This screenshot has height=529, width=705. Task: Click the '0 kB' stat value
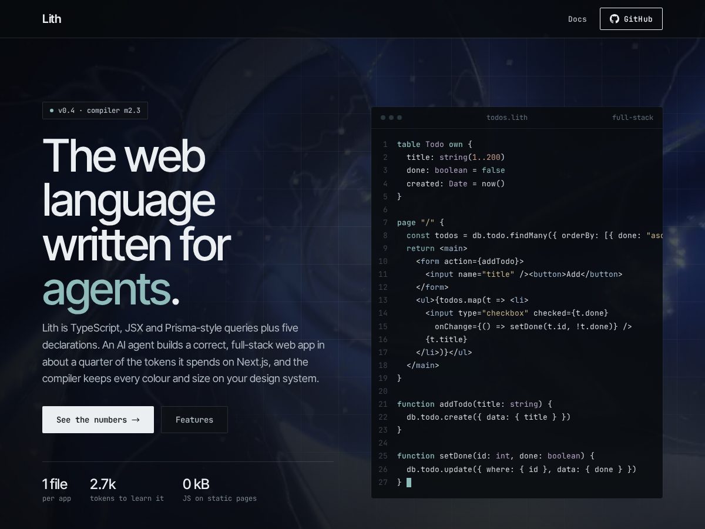pyautogui.click(x=196, y=484)
